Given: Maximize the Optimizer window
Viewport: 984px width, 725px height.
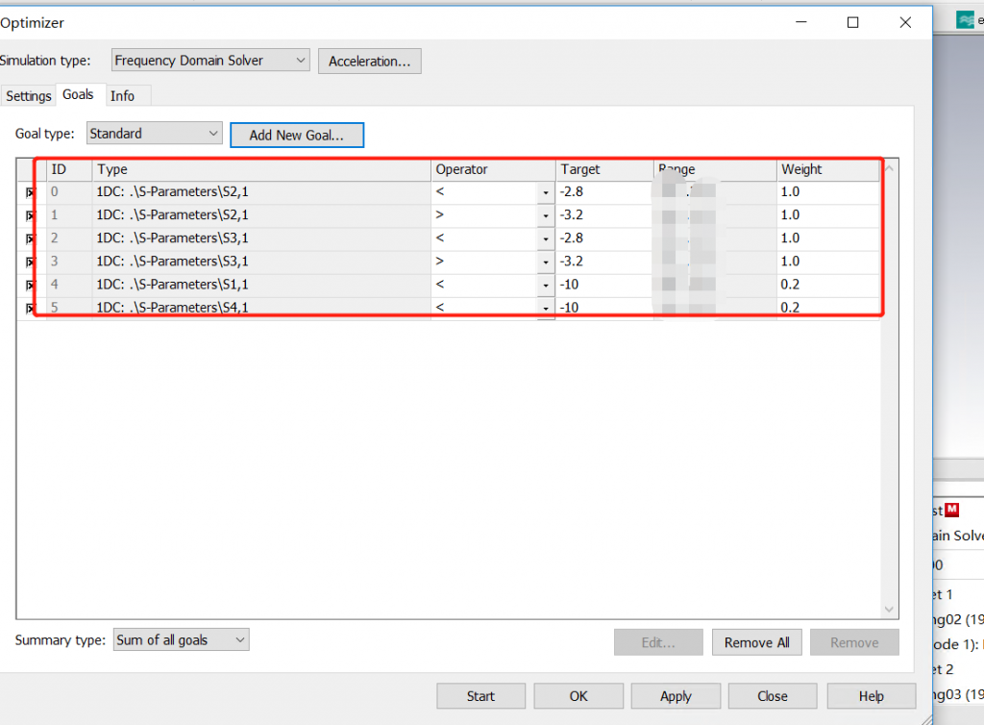Looking at the screenshot, I should point(852,23).
